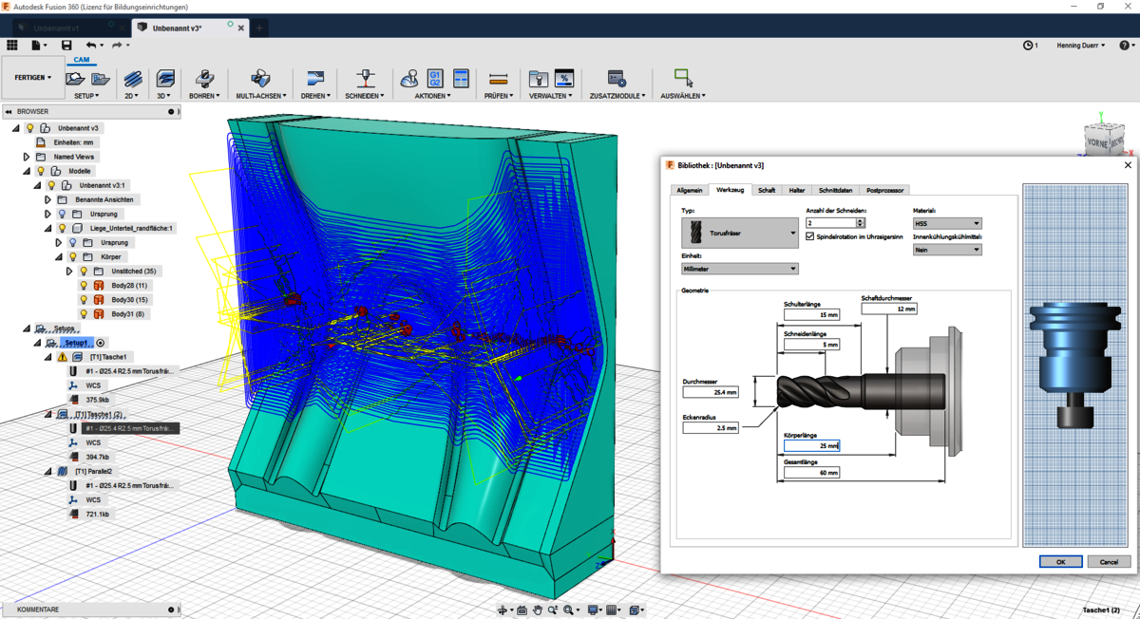Click the Undo arrow
Screen dimensions: 1140x619
coord(90,45)
